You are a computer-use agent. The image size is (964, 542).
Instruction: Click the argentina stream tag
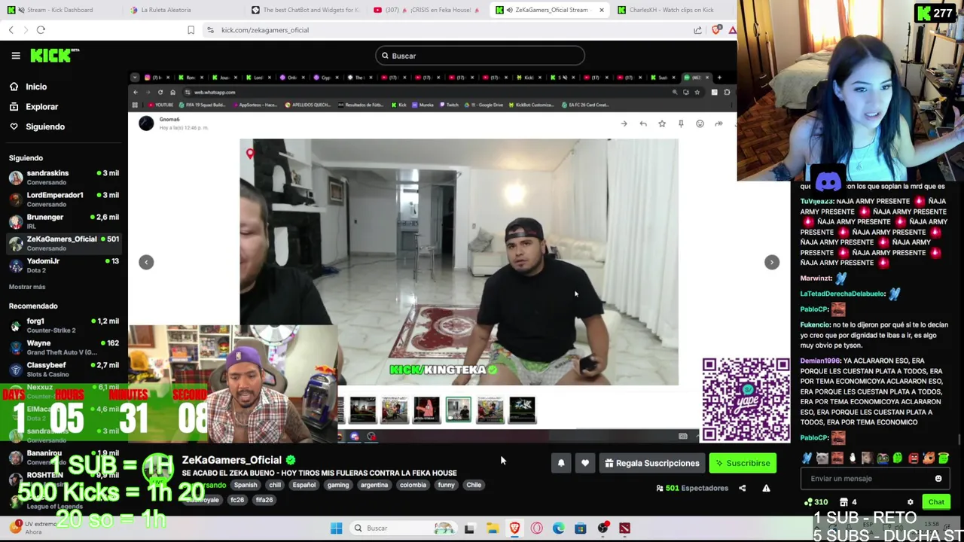374,485
